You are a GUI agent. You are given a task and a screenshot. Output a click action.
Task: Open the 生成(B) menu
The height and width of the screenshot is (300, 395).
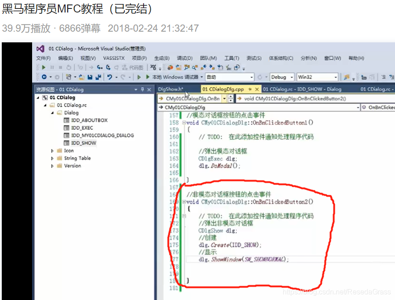click(x=162, y=58)
